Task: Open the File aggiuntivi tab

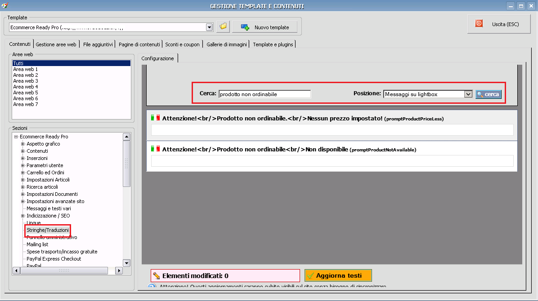Action: (98, 44)
